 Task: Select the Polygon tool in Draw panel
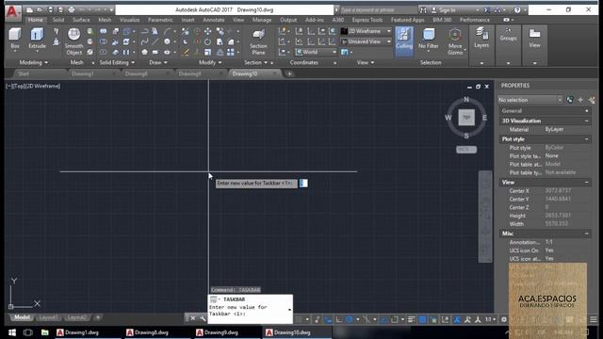[144, 52]
